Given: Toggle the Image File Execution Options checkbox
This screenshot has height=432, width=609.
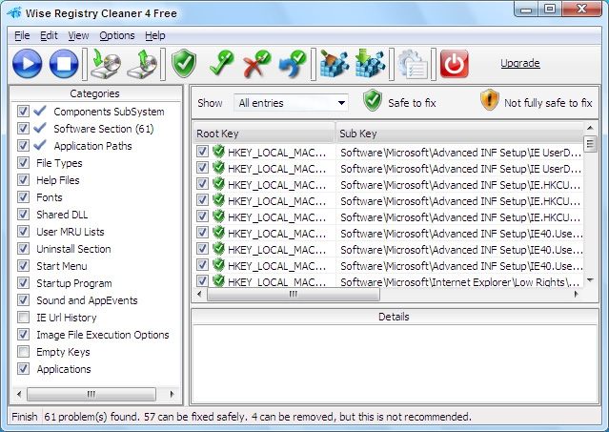Looking at the screenshot, I should tap(23, 335).
